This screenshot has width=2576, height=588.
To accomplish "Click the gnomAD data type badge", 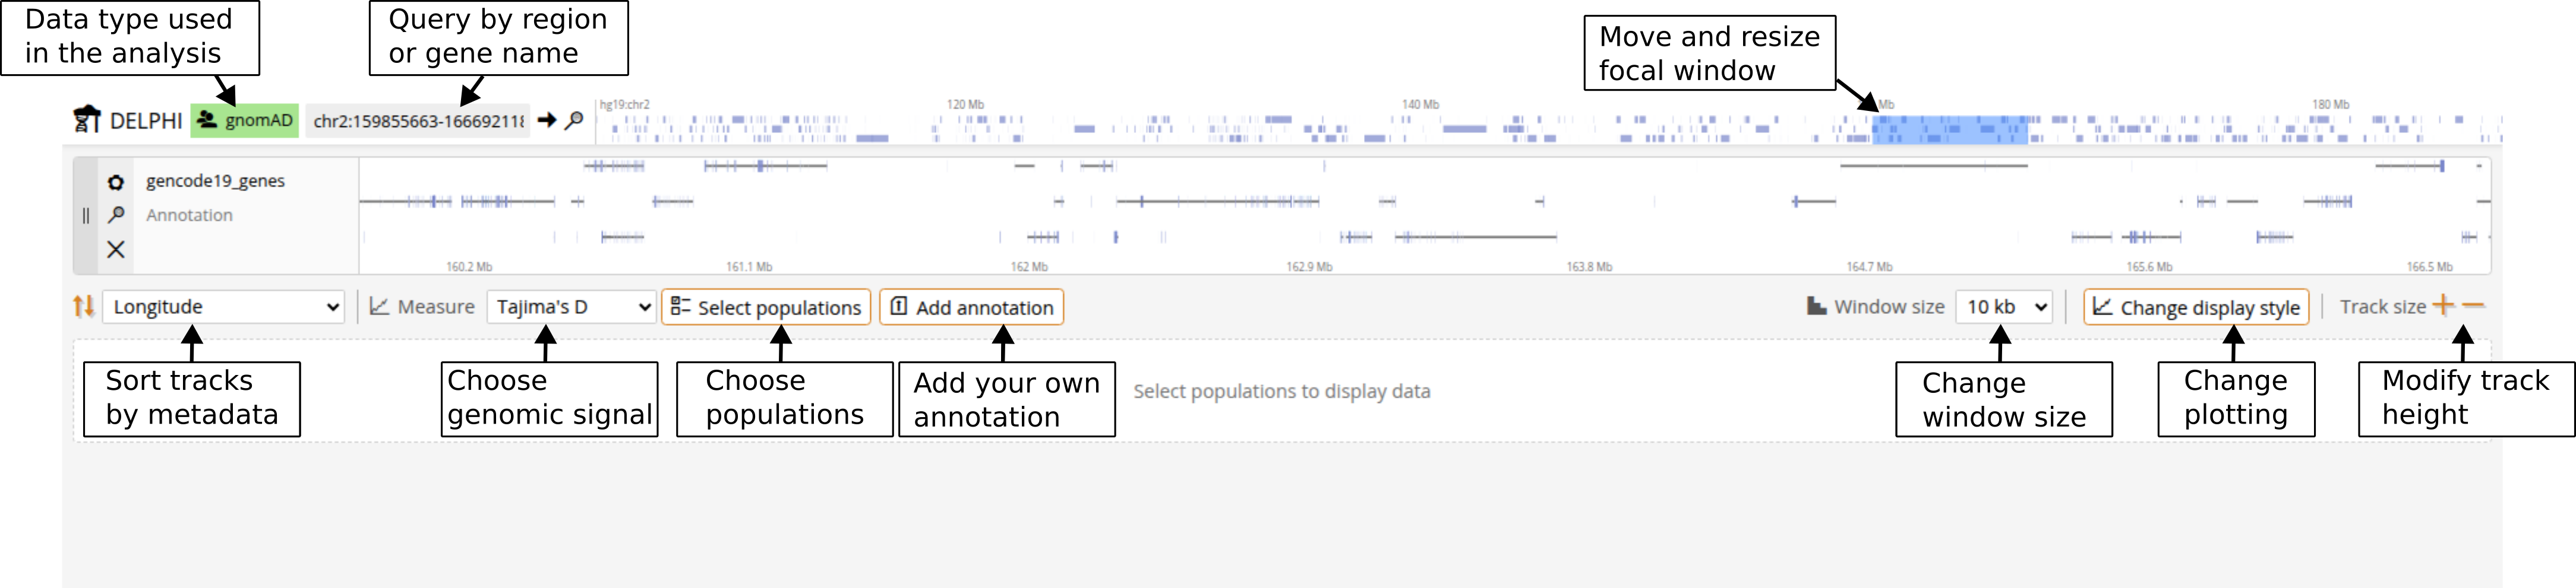I will pos(245,121).
